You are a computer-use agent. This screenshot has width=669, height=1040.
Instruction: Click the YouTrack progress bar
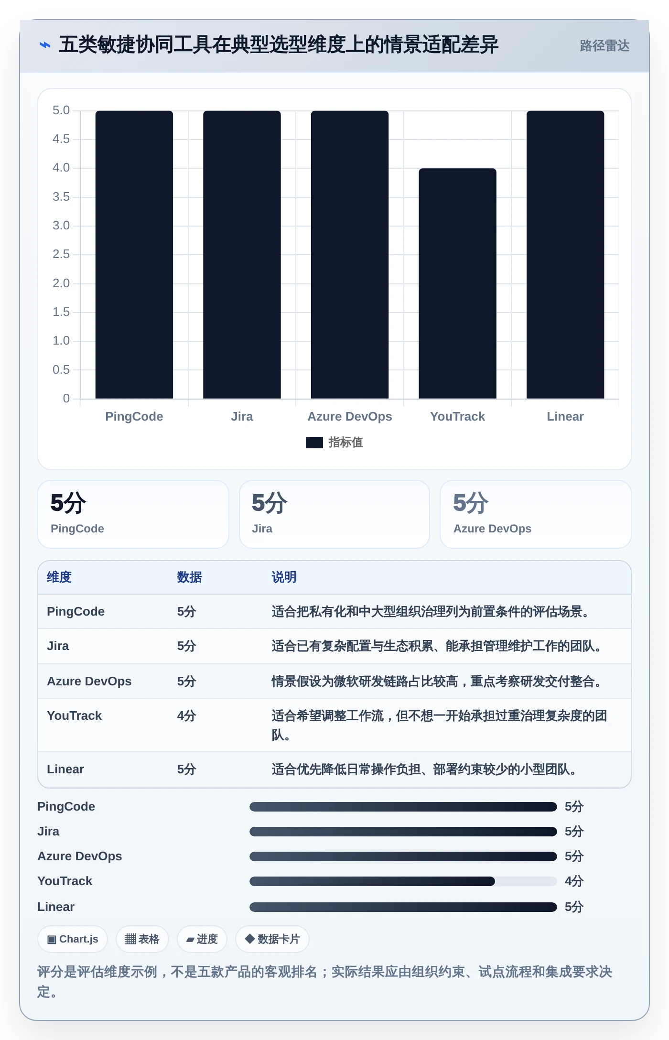click(403, 881)
